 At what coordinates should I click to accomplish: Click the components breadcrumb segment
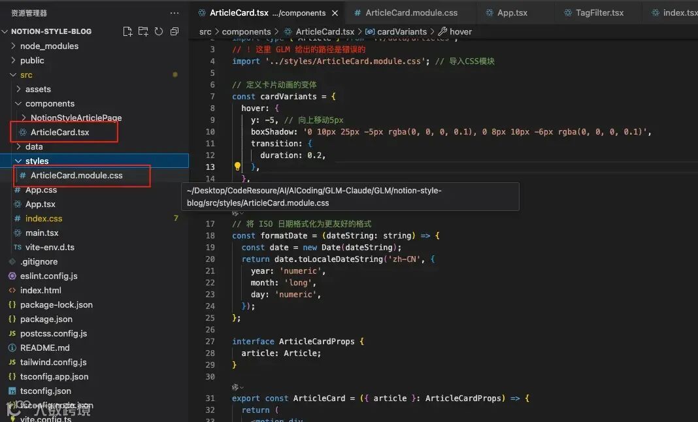246,31
